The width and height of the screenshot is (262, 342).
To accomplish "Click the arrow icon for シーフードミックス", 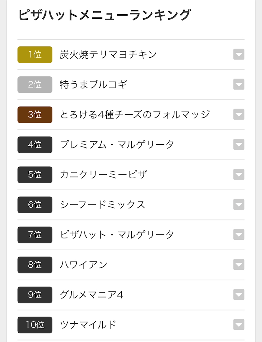I will point(239,205).
